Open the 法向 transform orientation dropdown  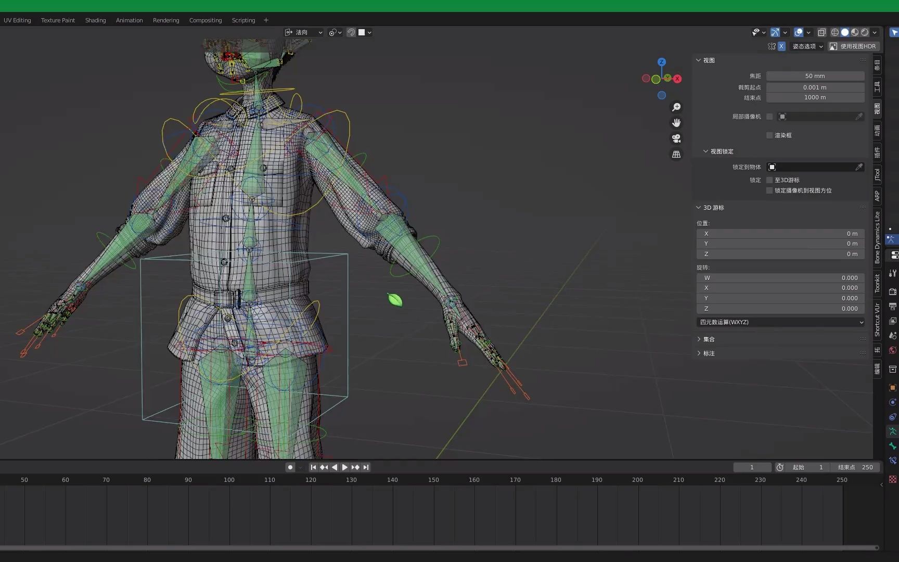303,32
